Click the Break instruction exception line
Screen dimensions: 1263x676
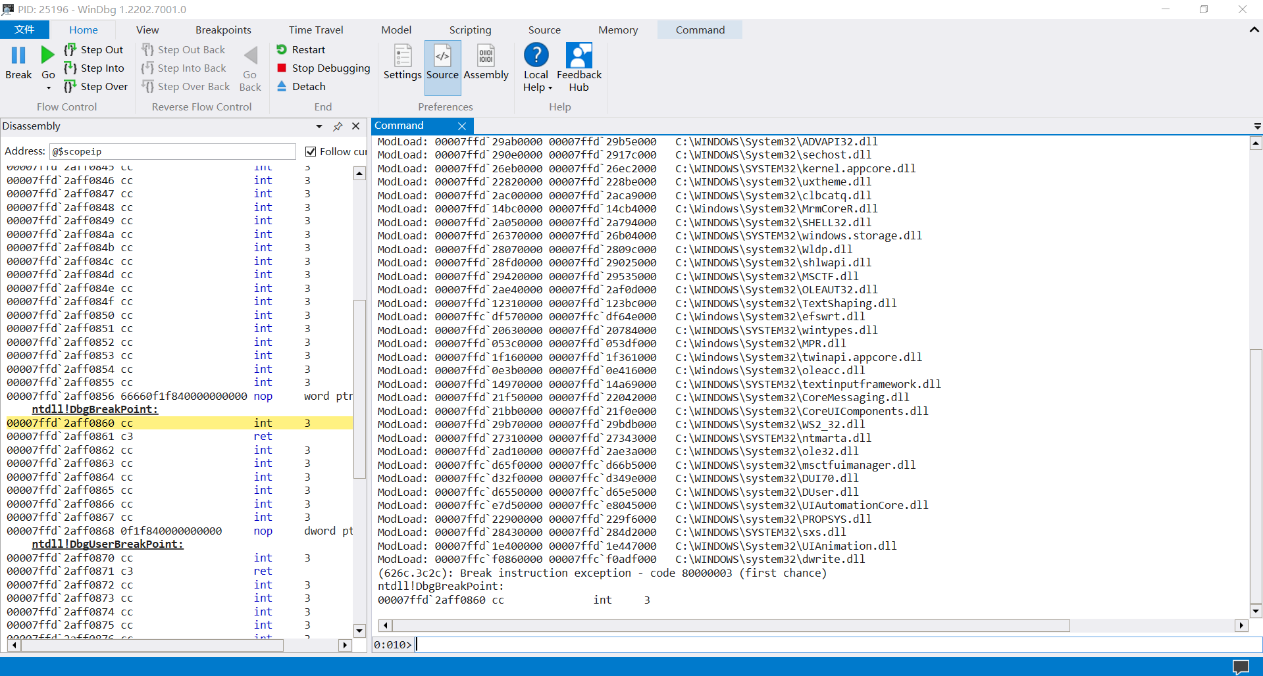[602, 573]
